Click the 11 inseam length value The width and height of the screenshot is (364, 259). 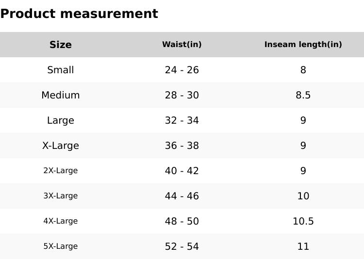tap(303, 246)
